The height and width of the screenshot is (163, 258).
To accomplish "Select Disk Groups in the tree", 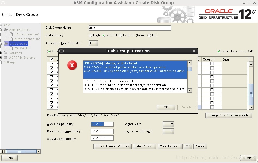I will 18,44.
